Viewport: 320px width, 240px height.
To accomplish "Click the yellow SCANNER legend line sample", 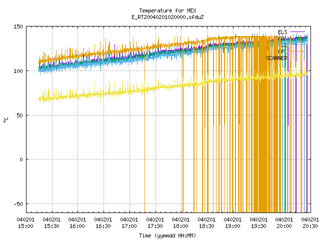I will tap(297, 58).
